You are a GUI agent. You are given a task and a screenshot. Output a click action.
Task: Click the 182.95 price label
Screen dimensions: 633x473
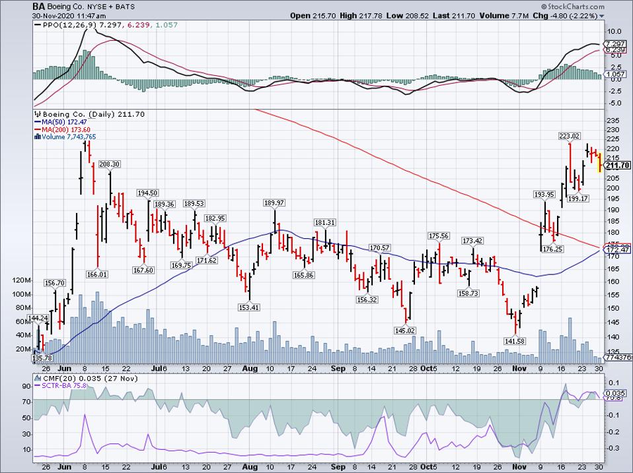(215, 218)
